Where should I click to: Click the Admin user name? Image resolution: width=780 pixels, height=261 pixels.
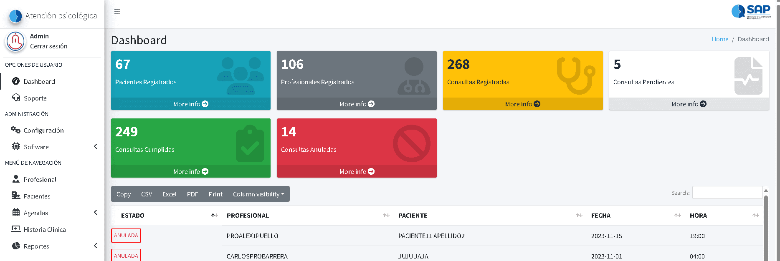[39, 36]
